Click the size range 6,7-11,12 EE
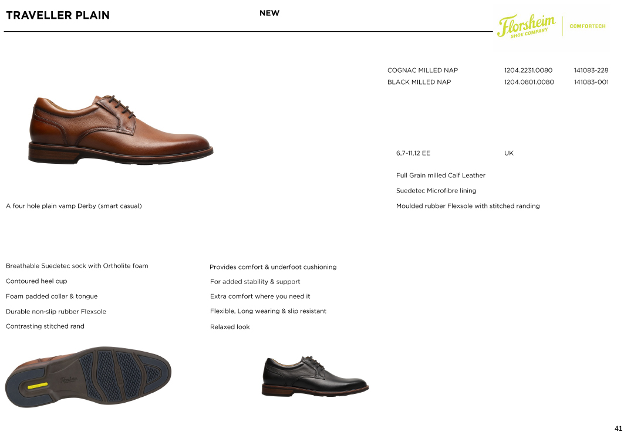The height and width of the screenshot is (435, 634). (413, 153)
